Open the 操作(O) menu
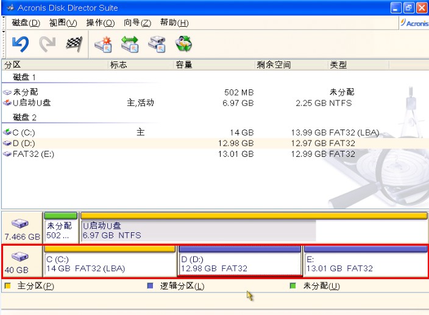The image size is (429, 315). pos(101,22)
